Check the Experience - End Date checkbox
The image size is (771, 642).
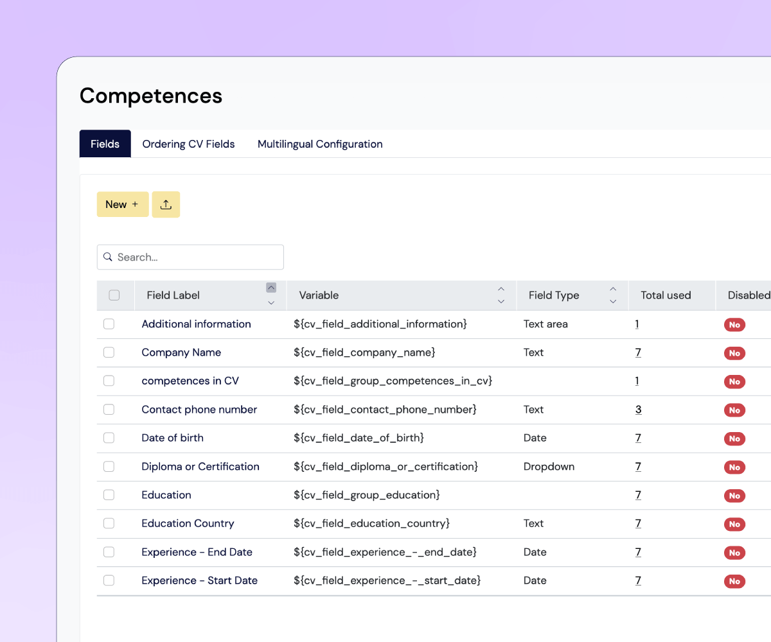coord(109,552)
